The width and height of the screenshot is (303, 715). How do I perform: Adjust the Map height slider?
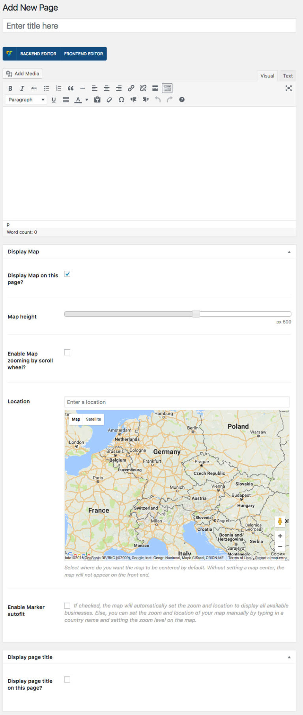coord(196,314)
